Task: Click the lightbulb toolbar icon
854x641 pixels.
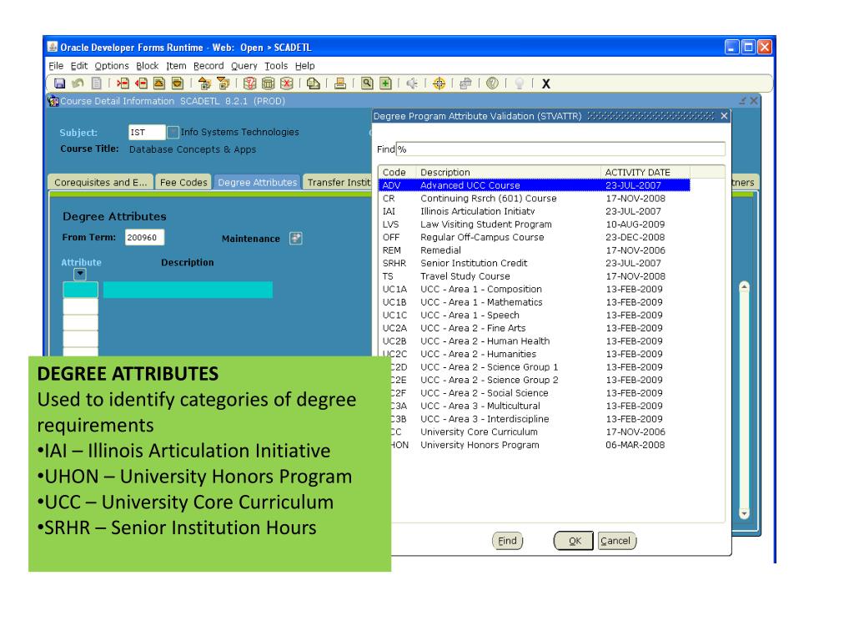Action: (x=519, y=83)
